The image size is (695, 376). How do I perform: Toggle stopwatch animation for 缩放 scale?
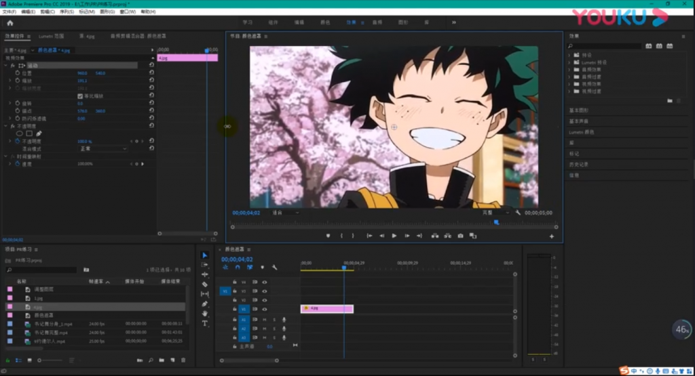point(17,81)
